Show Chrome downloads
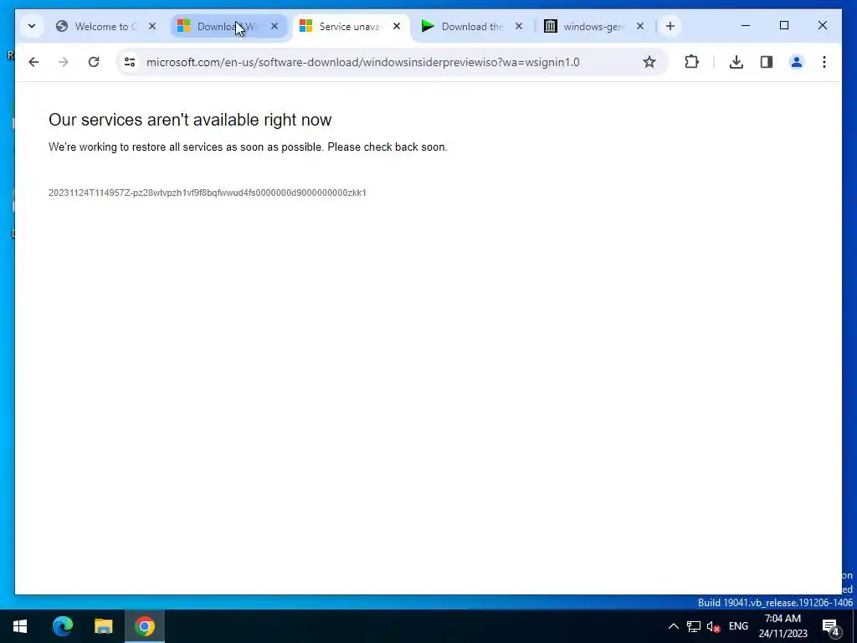This screenshot has width=857, height=643. (736, 62)
